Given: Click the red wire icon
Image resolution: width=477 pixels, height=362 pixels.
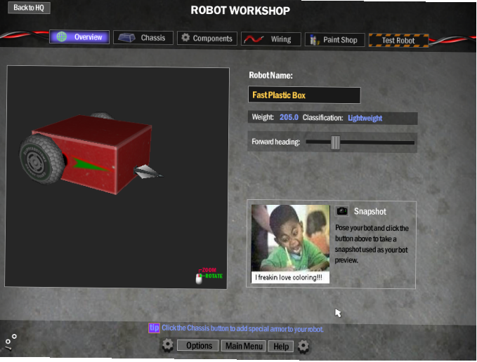Looking at the screenshot, I should (254, 39).
